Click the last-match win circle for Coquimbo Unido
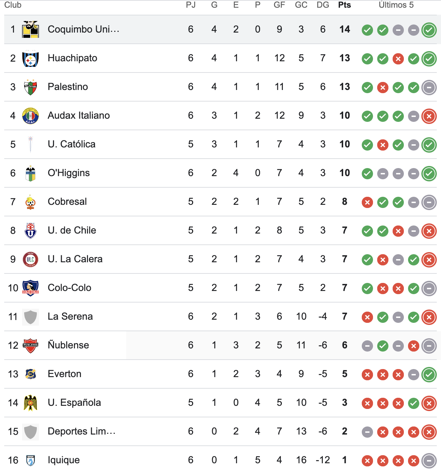The width and height of the screenshot is (441, 472). (x=428, y=29)
